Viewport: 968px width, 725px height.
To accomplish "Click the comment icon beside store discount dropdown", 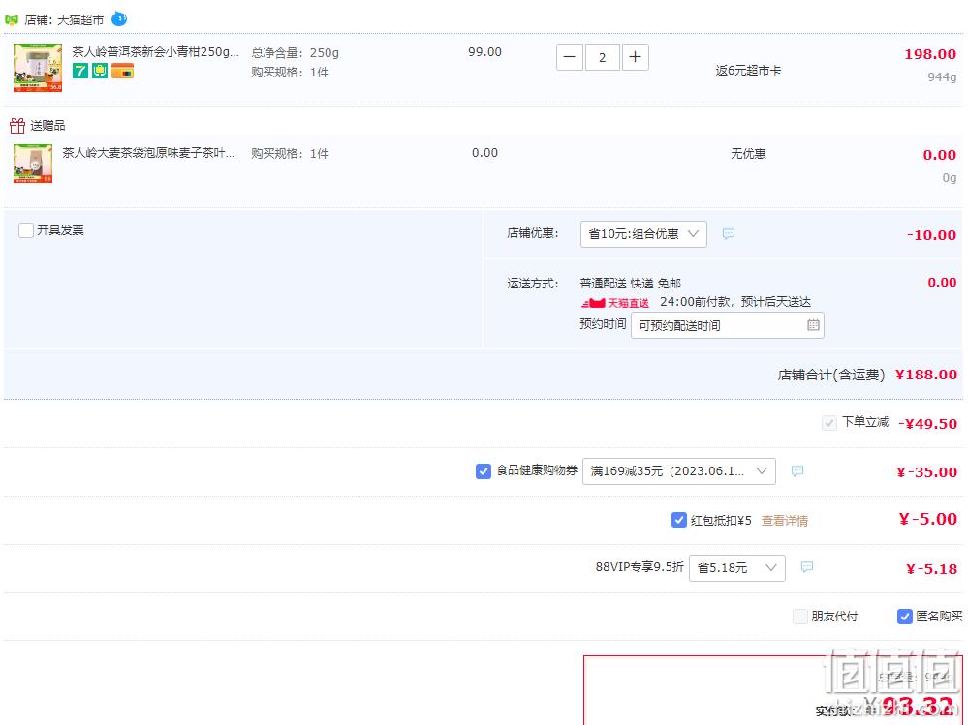I will [729, 234].
